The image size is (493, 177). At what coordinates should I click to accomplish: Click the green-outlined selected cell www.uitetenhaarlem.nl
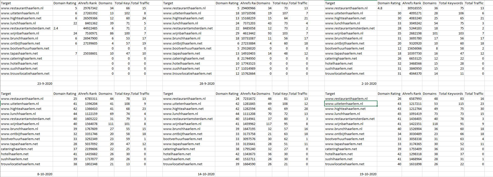coord(351,104)
